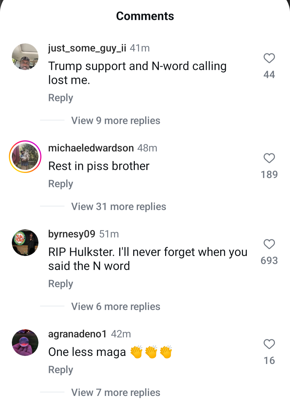Like michaeledwardson's comment with heart icon
Viewport: 290px width, 404px height.
269,158
